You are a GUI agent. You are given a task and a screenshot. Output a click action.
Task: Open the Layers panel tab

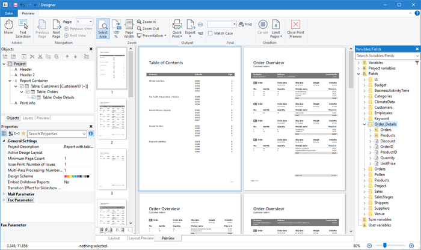coord(28,118)
